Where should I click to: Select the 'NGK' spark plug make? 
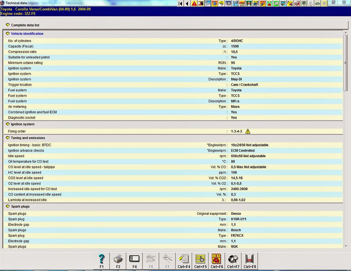pos(234,246)
